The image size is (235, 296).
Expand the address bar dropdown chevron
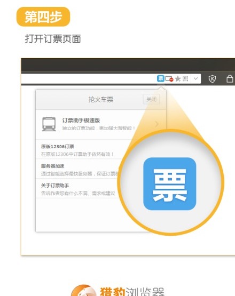coord(196,78)
